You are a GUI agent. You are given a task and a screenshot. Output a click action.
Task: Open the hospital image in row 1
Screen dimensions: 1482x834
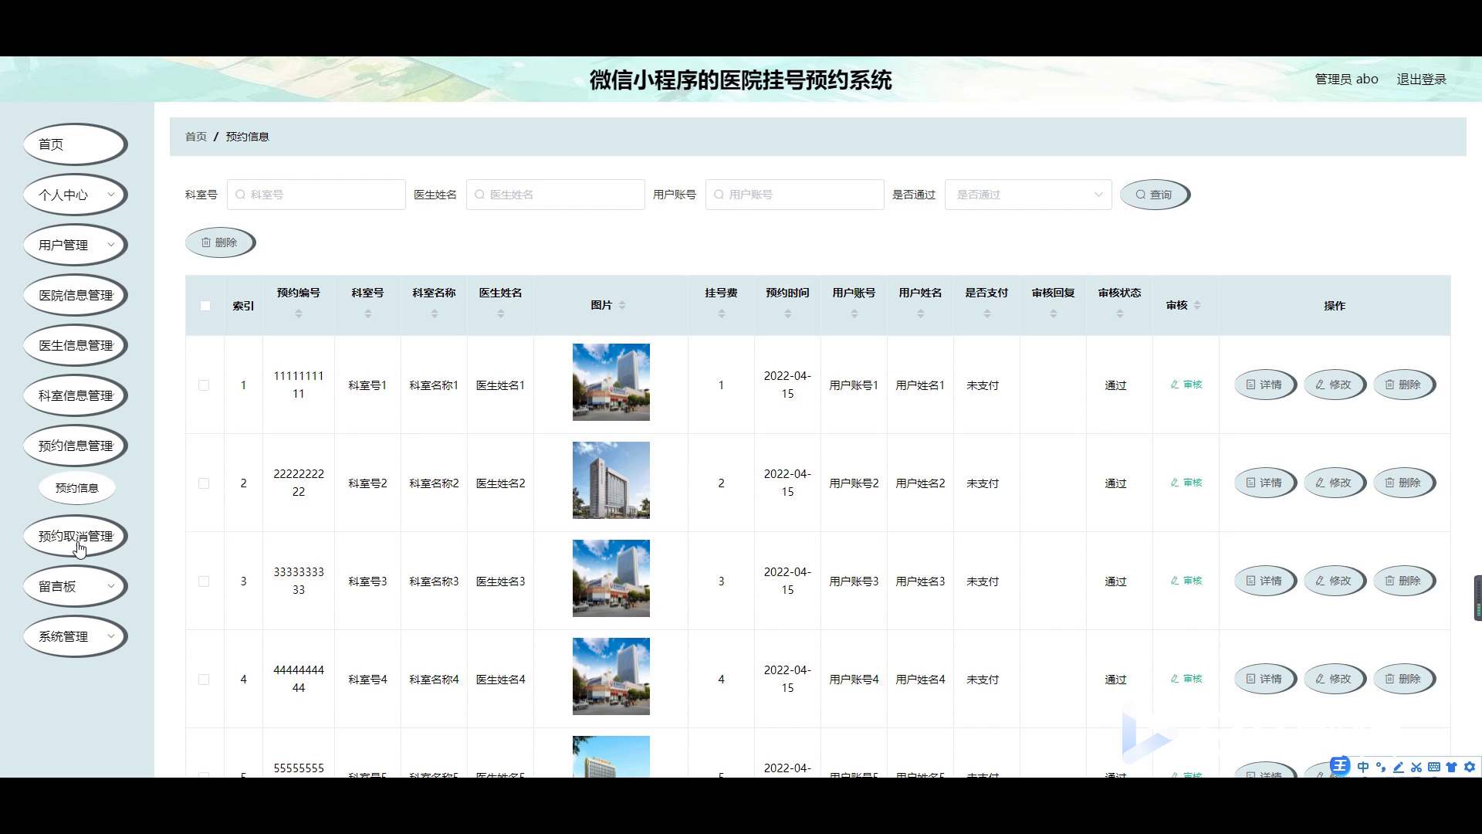[611, 382]
